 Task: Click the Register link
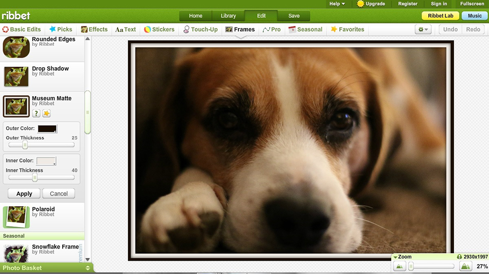407,4
